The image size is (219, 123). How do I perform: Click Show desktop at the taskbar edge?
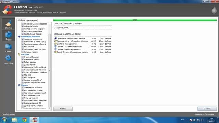pos(218,120)
